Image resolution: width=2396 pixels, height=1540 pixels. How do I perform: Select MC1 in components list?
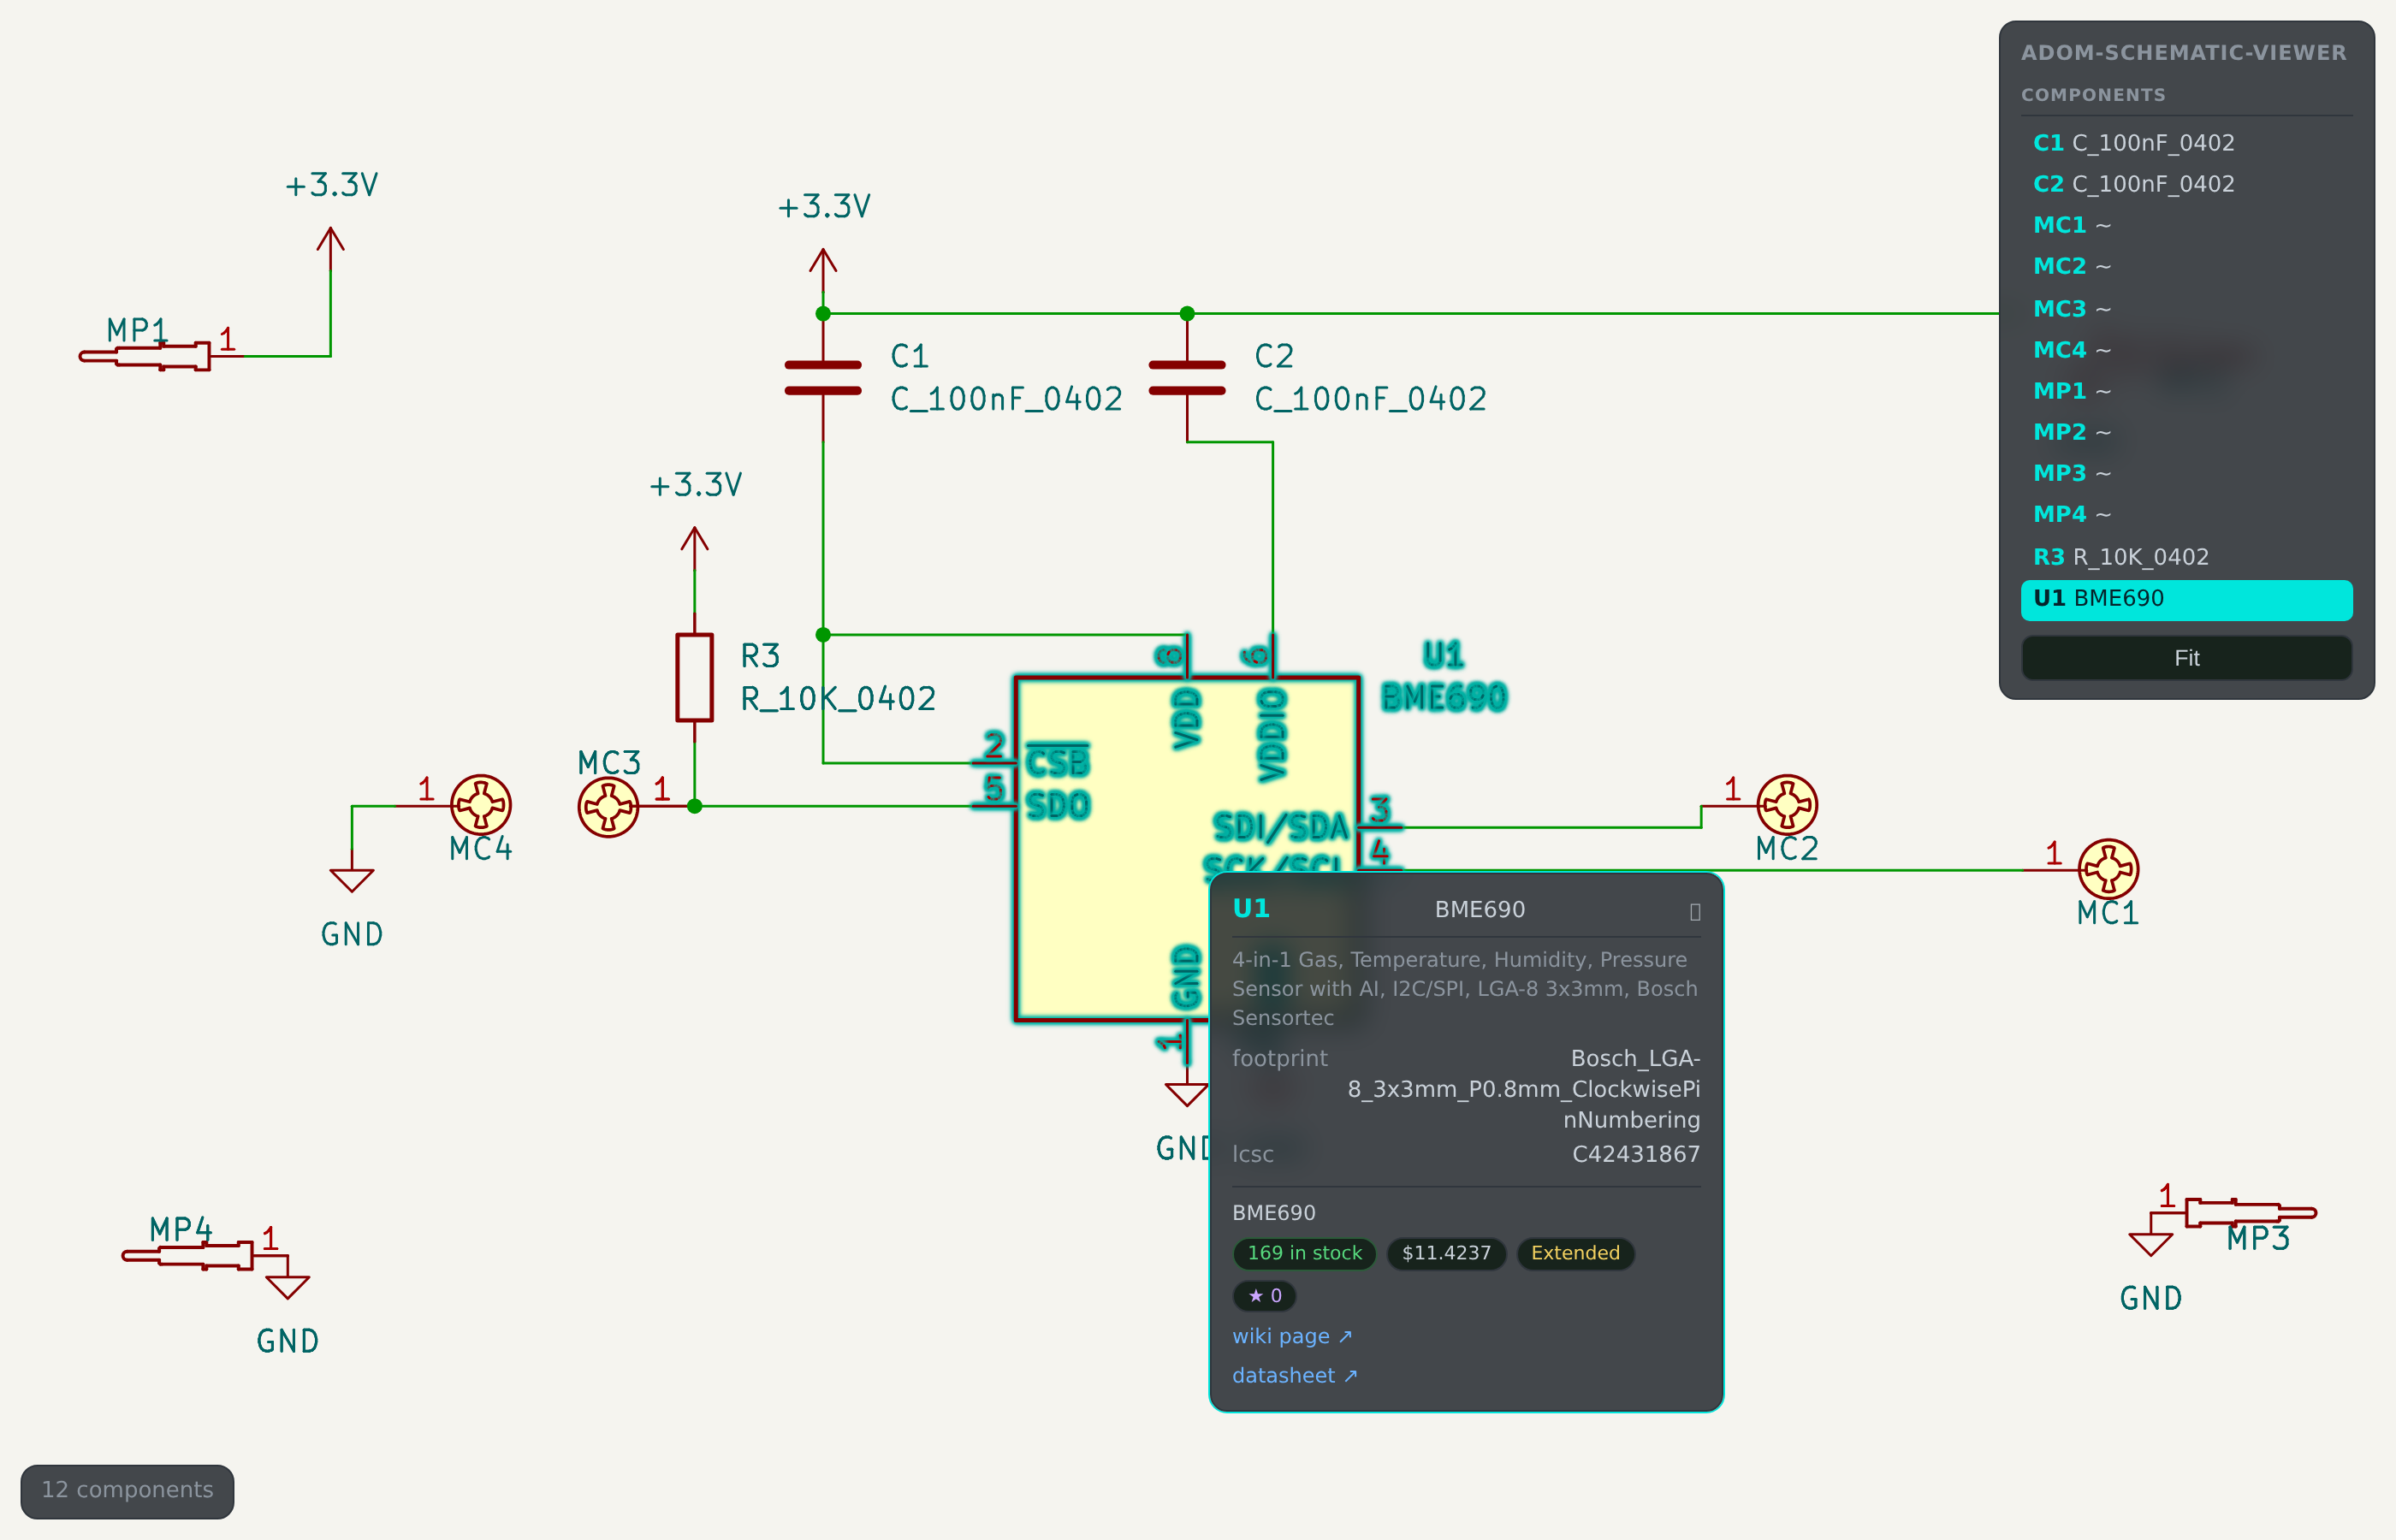point(2186,225)
